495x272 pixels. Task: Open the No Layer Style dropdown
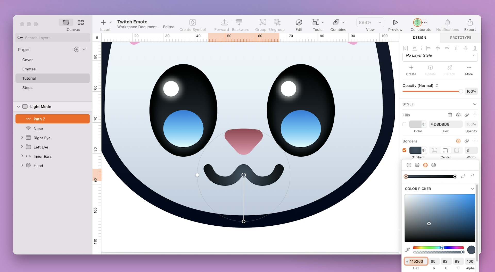(x=440, y=55)
